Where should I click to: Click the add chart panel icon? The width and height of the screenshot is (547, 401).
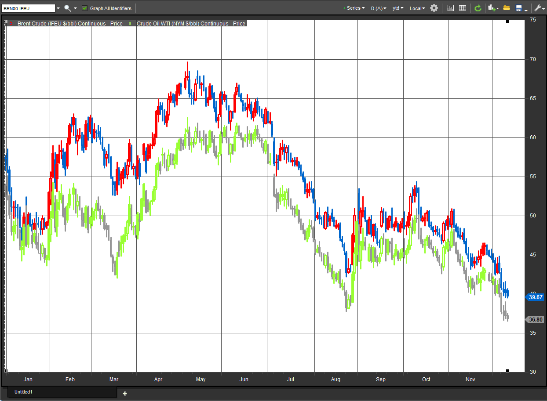click(x=492, y=8)
